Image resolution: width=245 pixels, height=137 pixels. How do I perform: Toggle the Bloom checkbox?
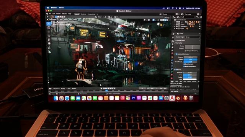pos(176,70)
